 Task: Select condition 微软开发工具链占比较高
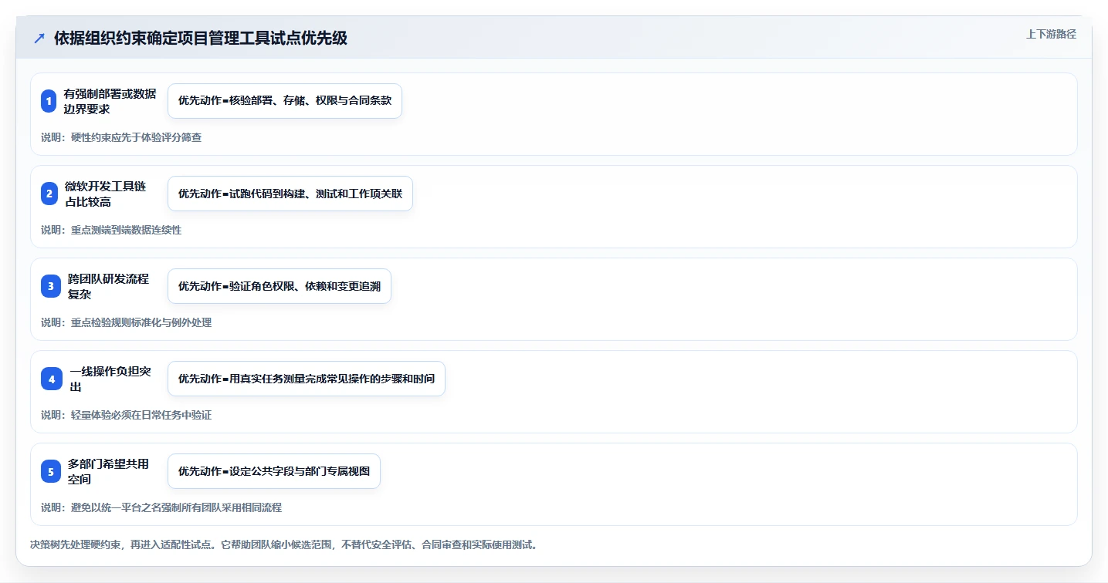105,194
